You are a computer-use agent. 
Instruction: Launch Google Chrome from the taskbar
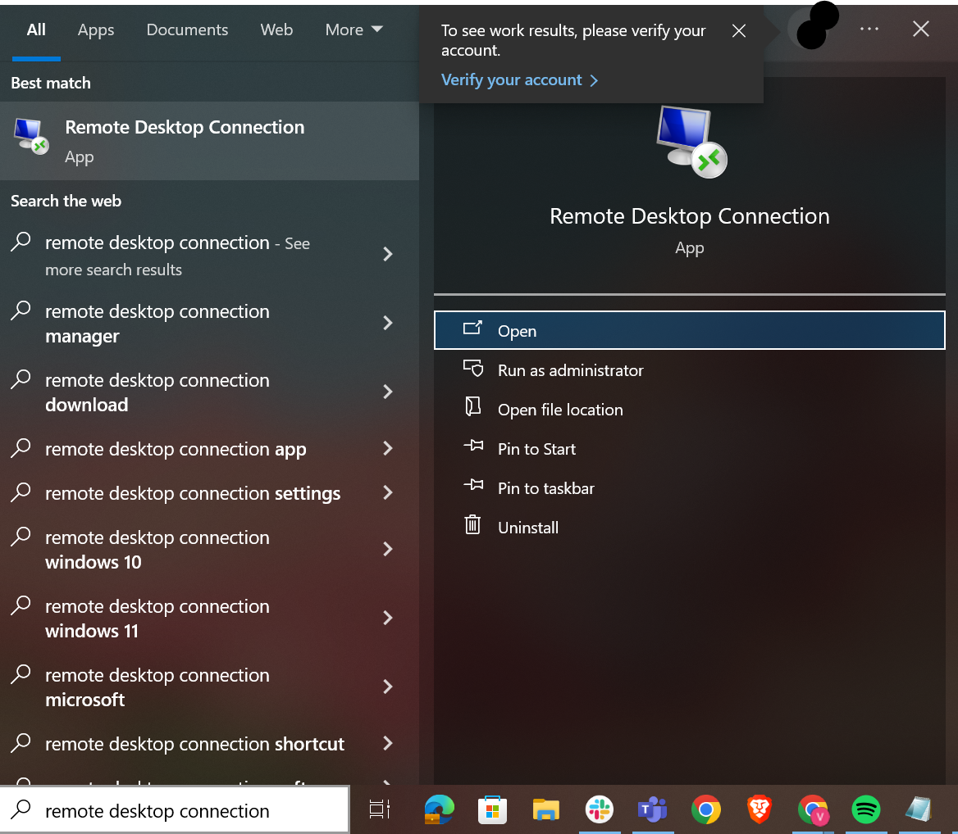point(706,811)
